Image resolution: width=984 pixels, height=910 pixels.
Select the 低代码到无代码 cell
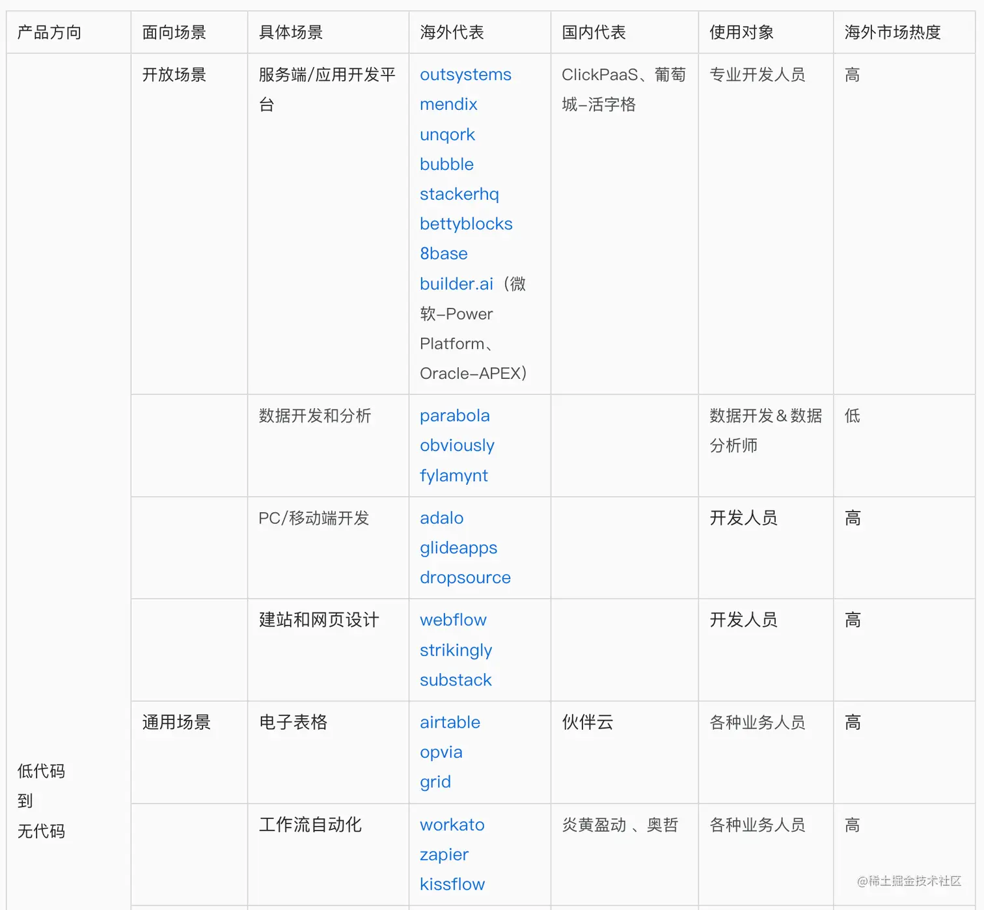pyautogui.click(x=69, y=480)
